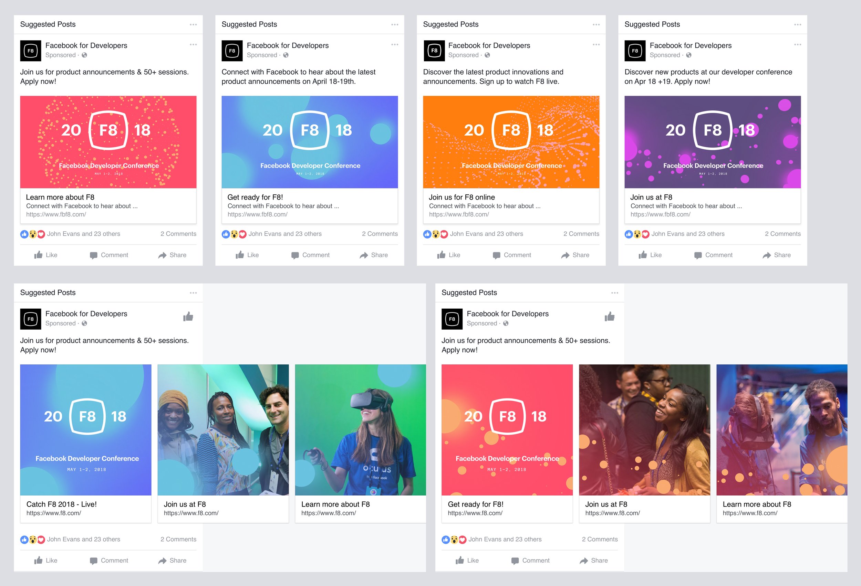
Task: Open https://www.fbf8.com/ link on blue post
Action: (x=257, y=214)
